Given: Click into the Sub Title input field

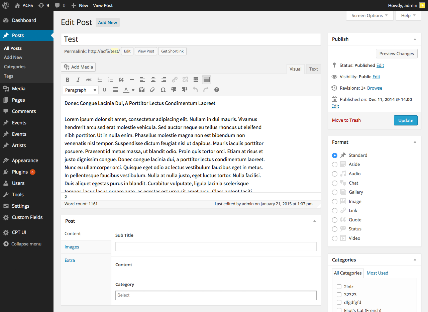Looking at the screenshot, I should [x=216, y=246].
